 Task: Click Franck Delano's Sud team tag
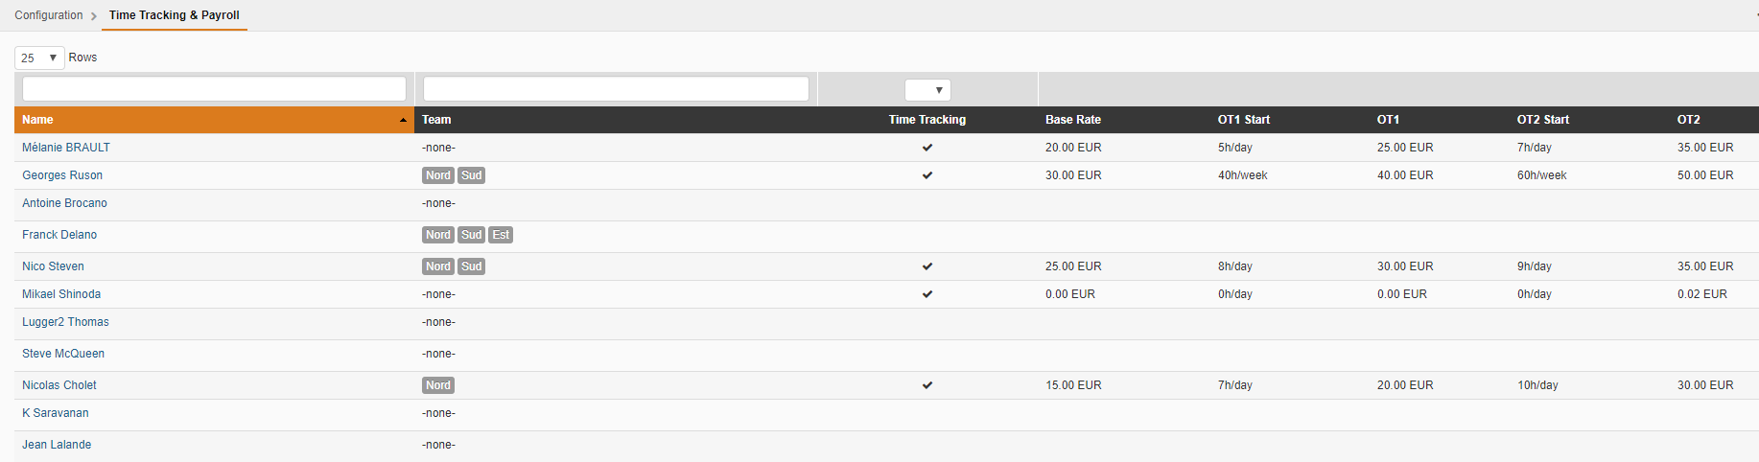click(471, 235)
